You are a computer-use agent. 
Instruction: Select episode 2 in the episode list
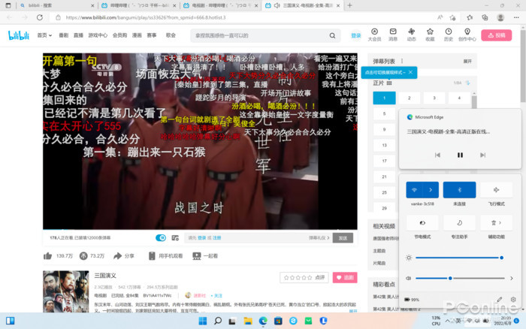(x=410, y=98)
